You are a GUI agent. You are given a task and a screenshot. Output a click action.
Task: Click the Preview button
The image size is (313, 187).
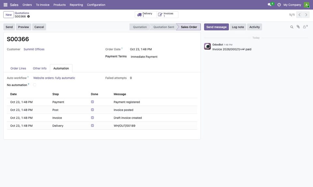point(23,27)
